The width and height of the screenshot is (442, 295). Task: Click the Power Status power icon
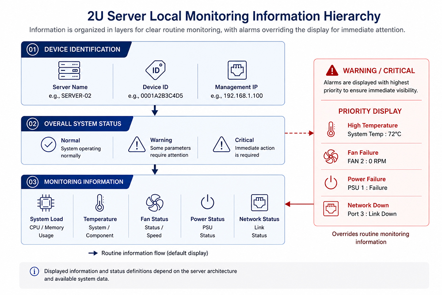[x=207, y=202]
